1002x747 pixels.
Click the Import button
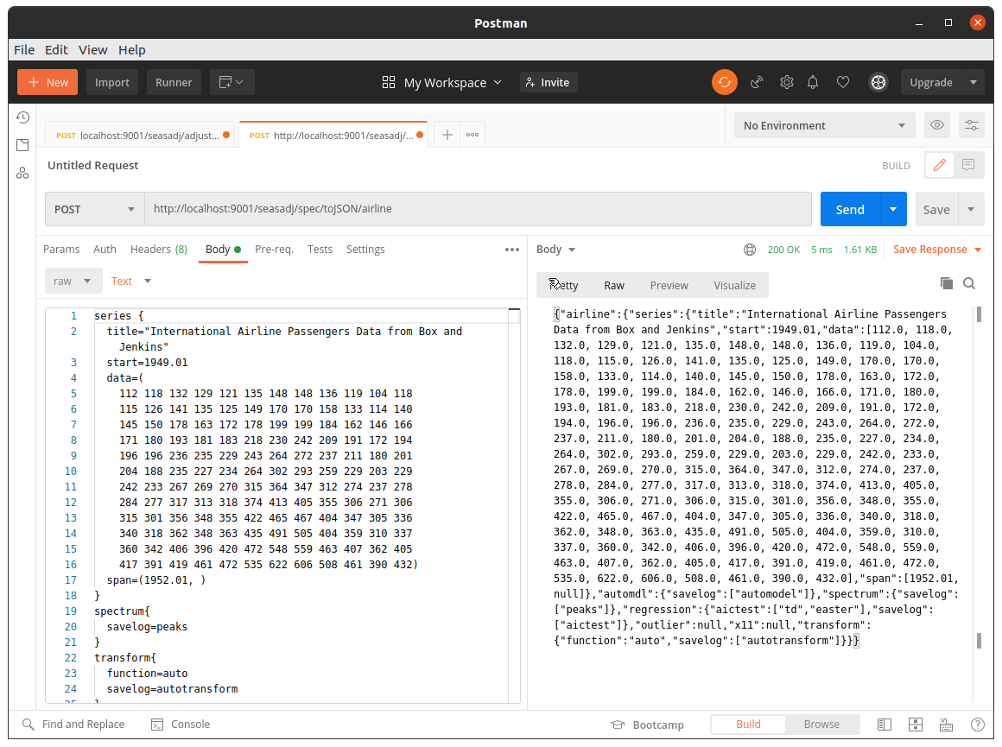click(x=111, y=82)
